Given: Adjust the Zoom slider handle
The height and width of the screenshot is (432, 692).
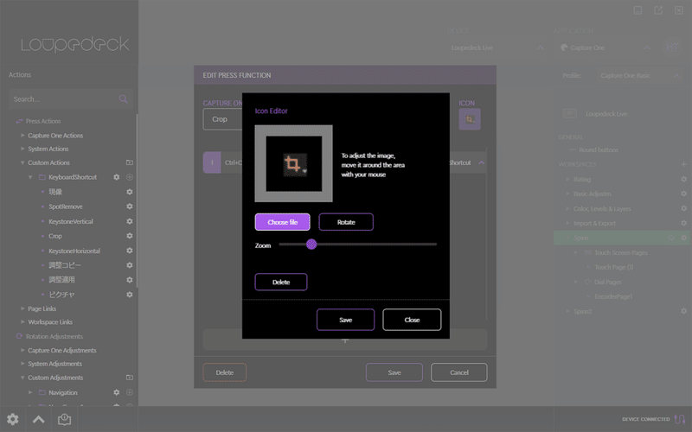Looking at the screenshot, I should point(311,245).
